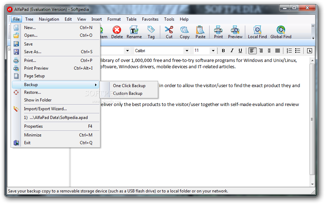Click the ruler tab-stop icon
Viewport: 325px width, 204px height.
(310, 51)
